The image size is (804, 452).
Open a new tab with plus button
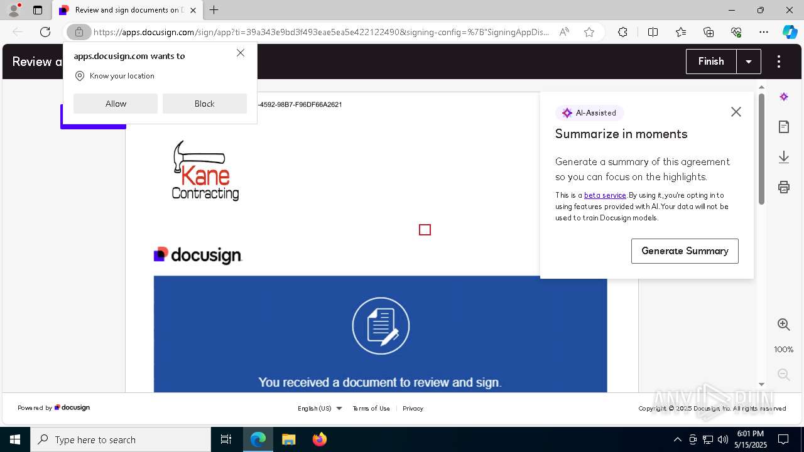point(214,10)
